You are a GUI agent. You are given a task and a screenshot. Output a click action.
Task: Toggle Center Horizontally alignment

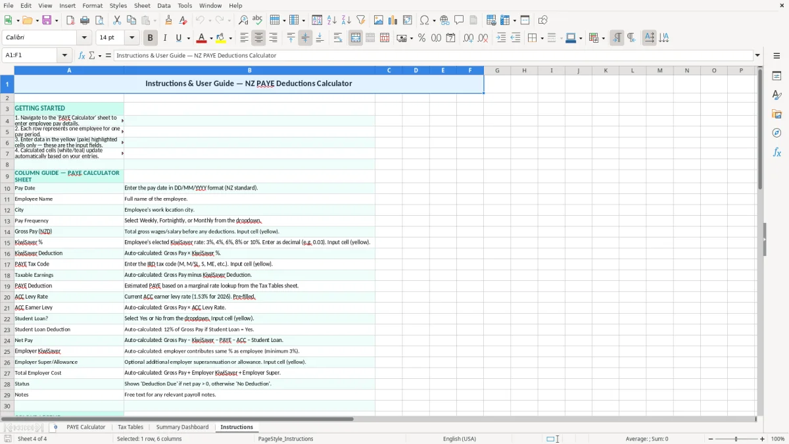[258, 38]
